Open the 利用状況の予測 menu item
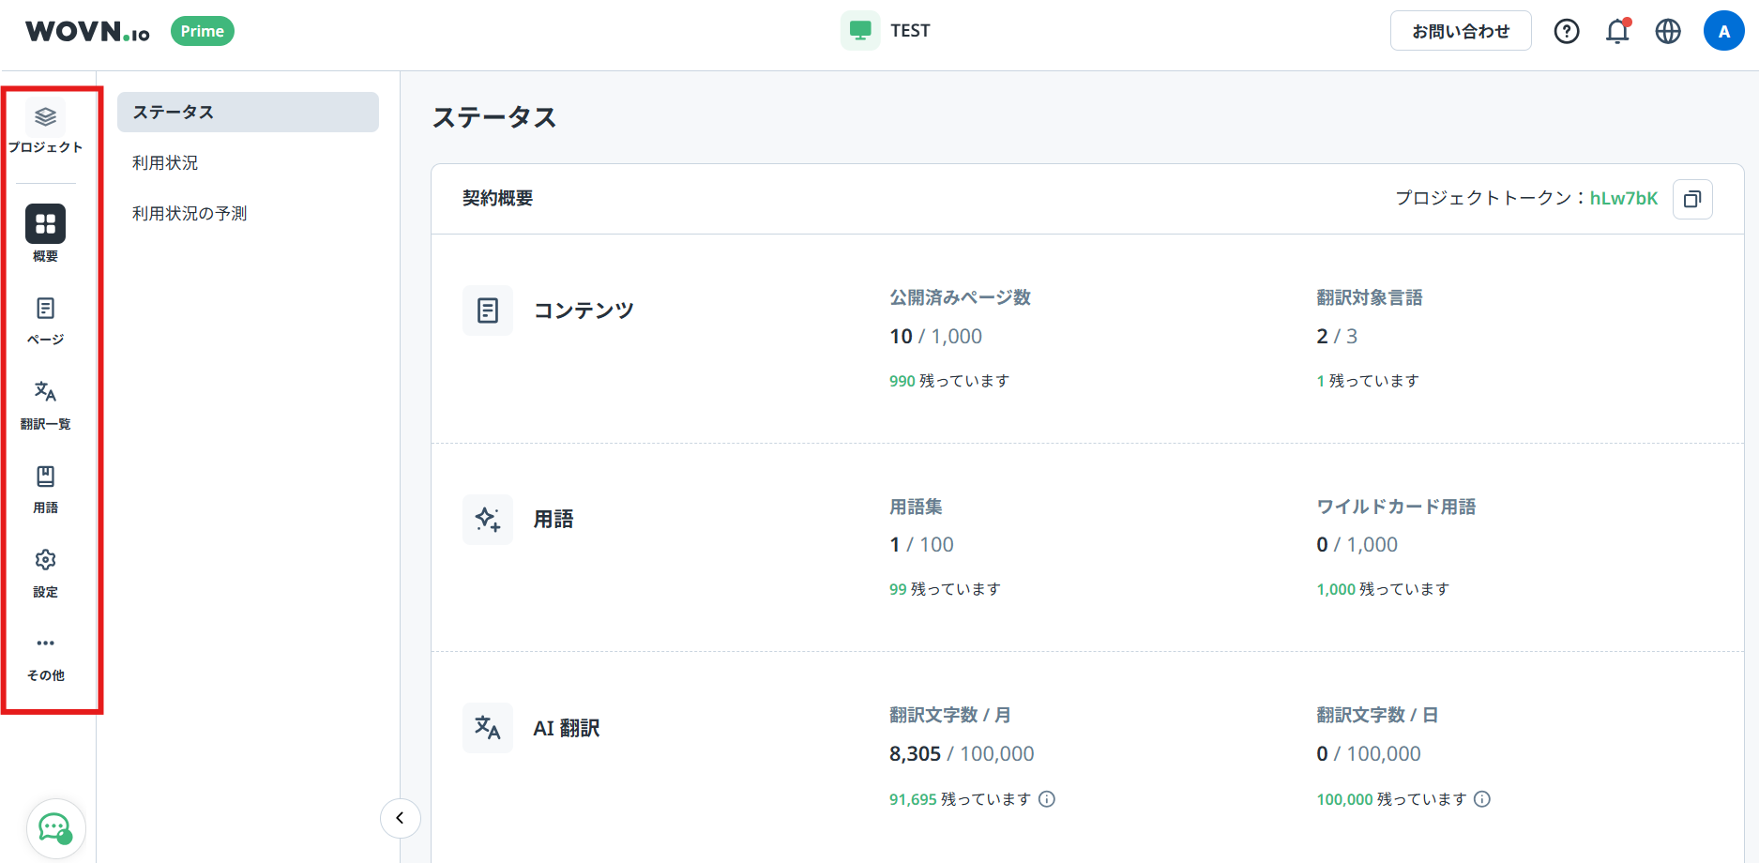 tap(190, 214)
